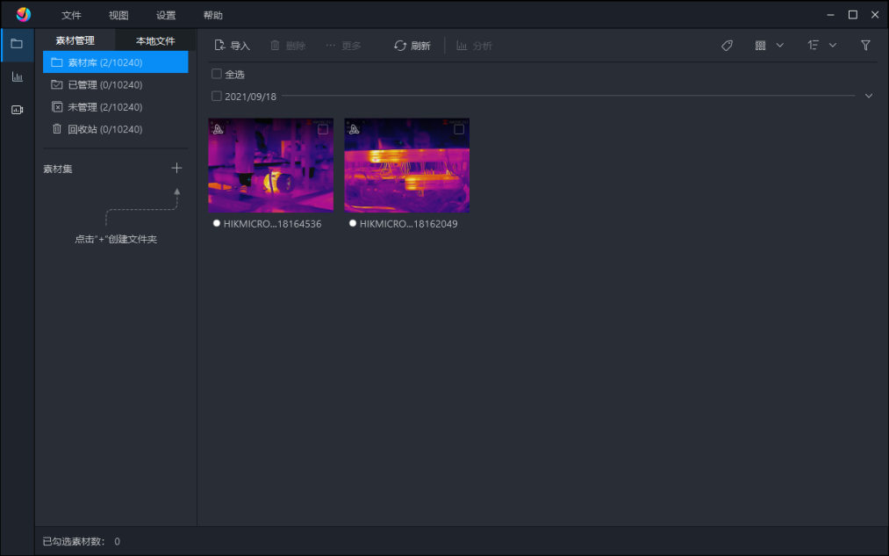Add a new 素材集 with plus icon
The height and width of the screenshot is (556, 889).
click(177, 168)
